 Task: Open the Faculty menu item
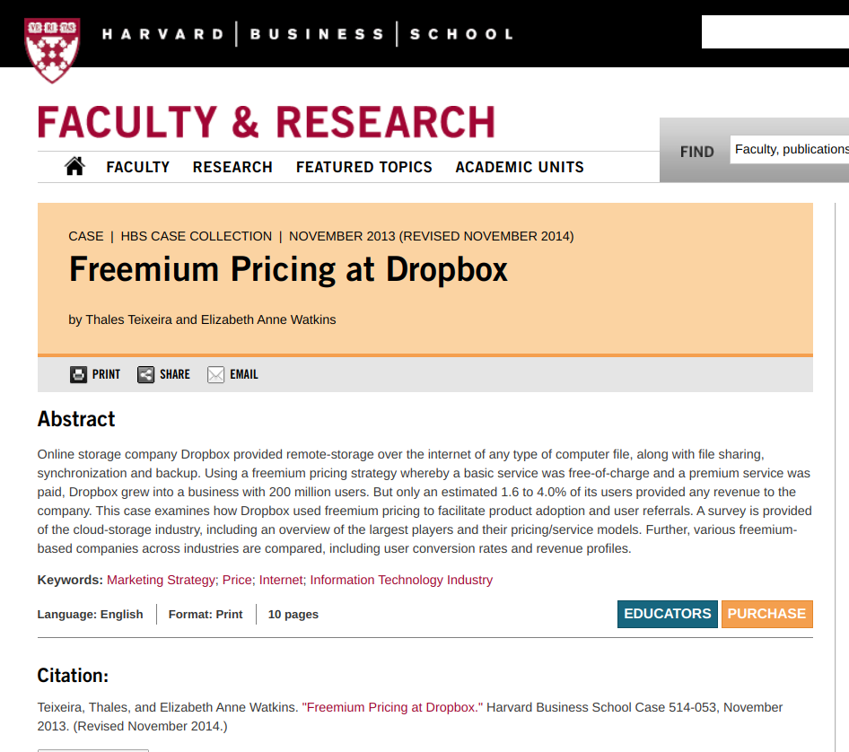coord(138,167)
